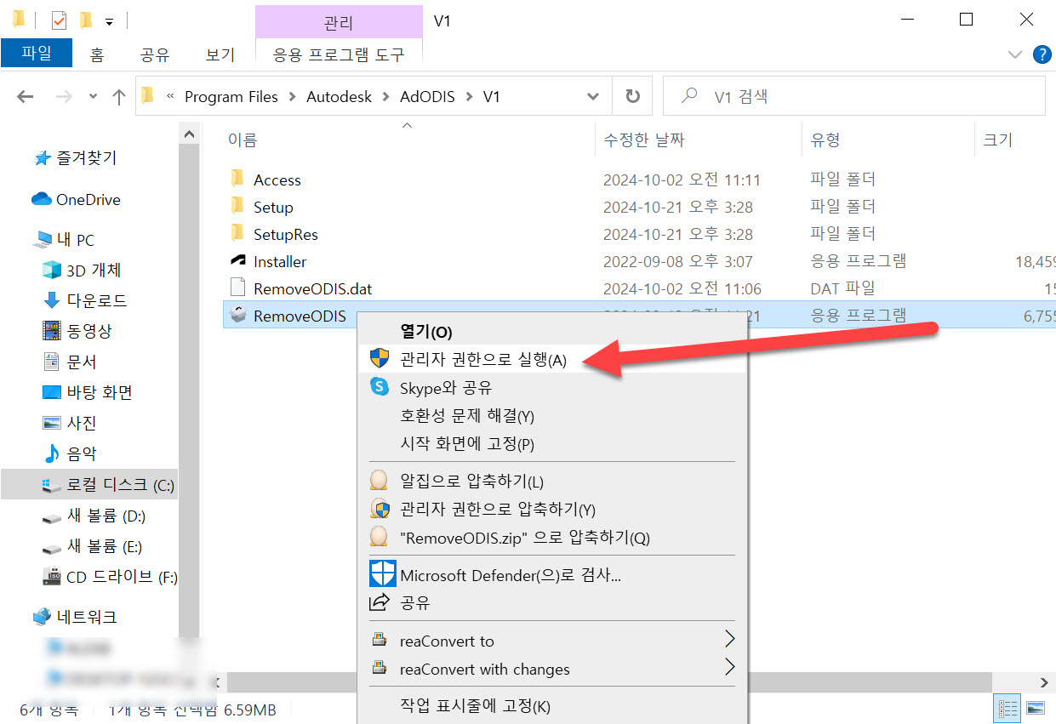Click the reaConvert to printer icon
1056x724 pixels.
[x=379, y=641]
